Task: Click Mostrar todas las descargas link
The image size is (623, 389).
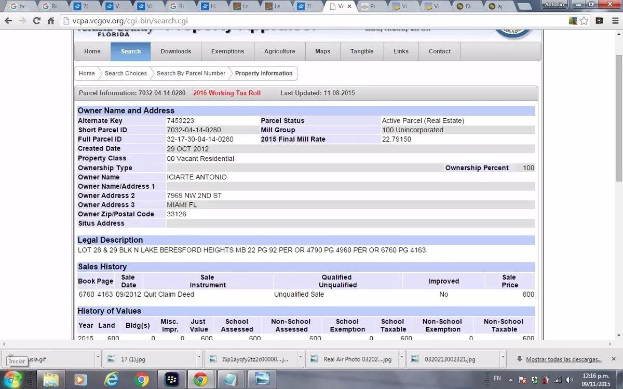Action: pyautogui.click(x=563, y=359)
